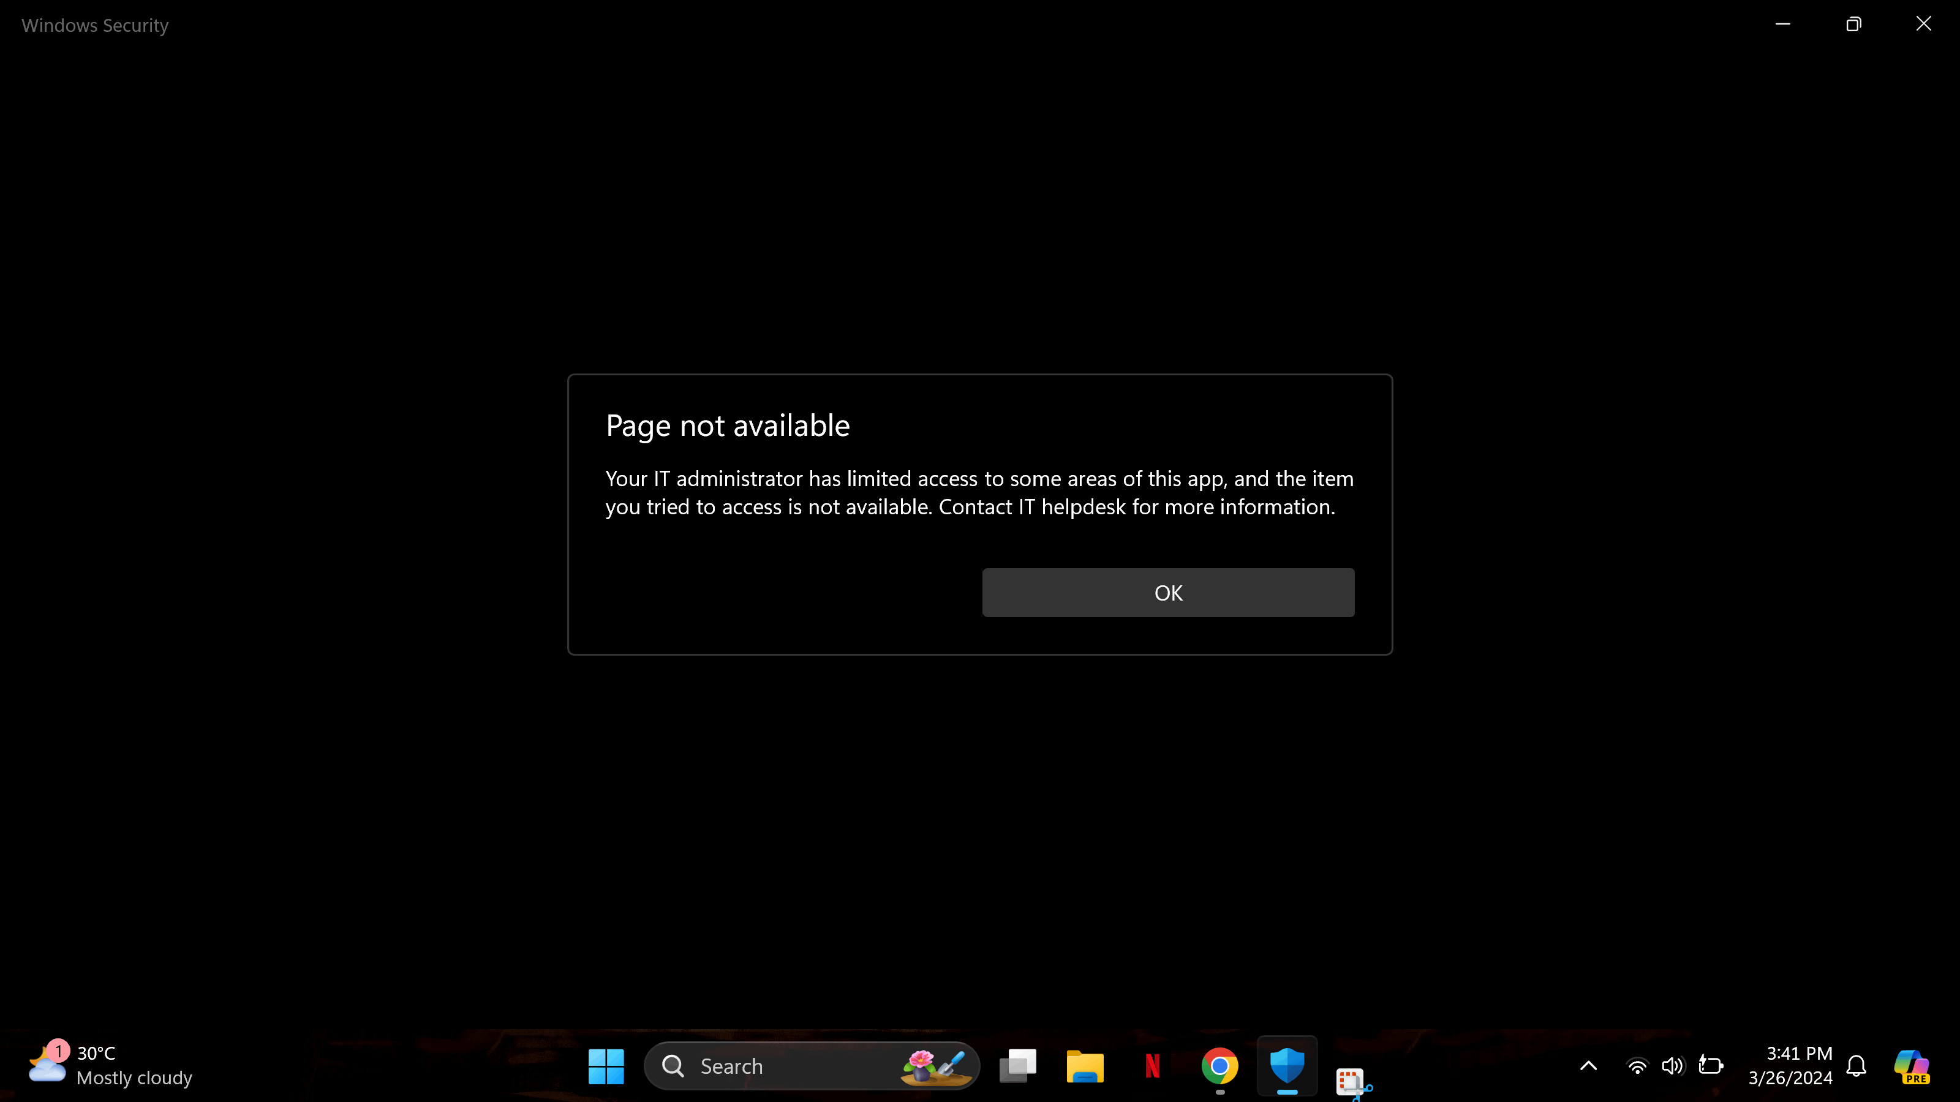This screenshot has height=1102, width=1960.
Task: Click OK in Page not available dialog
Action: point(1168,593)
